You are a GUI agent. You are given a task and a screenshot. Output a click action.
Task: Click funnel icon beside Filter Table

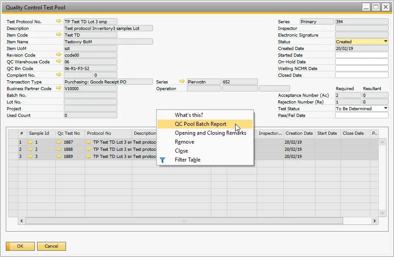pyautogui.click(x=162, y=160)
